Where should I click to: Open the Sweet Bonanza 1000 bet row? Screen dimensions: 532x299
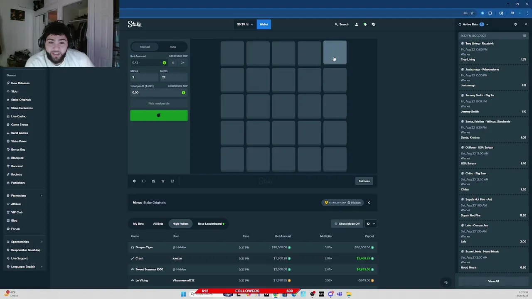tap(252, 270)
